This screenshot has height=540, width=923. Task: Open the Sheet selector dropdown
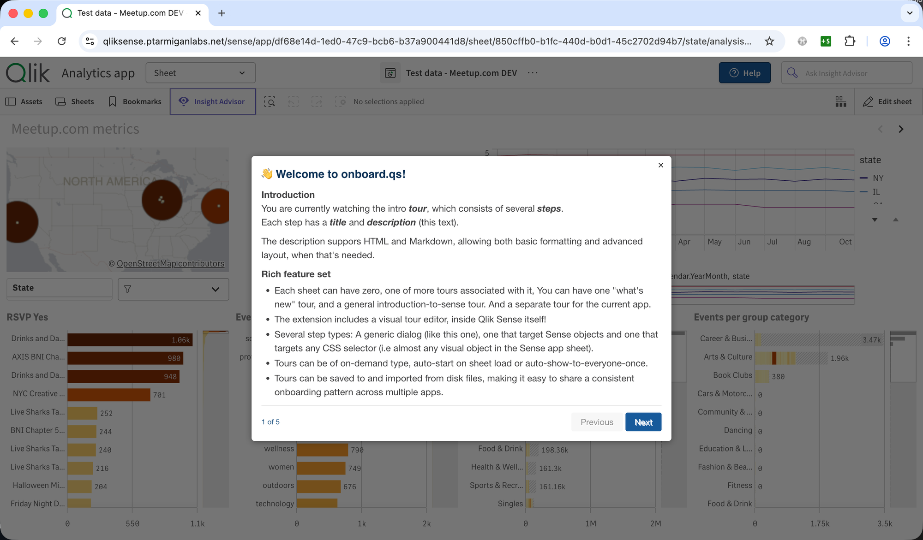point(200,72)
